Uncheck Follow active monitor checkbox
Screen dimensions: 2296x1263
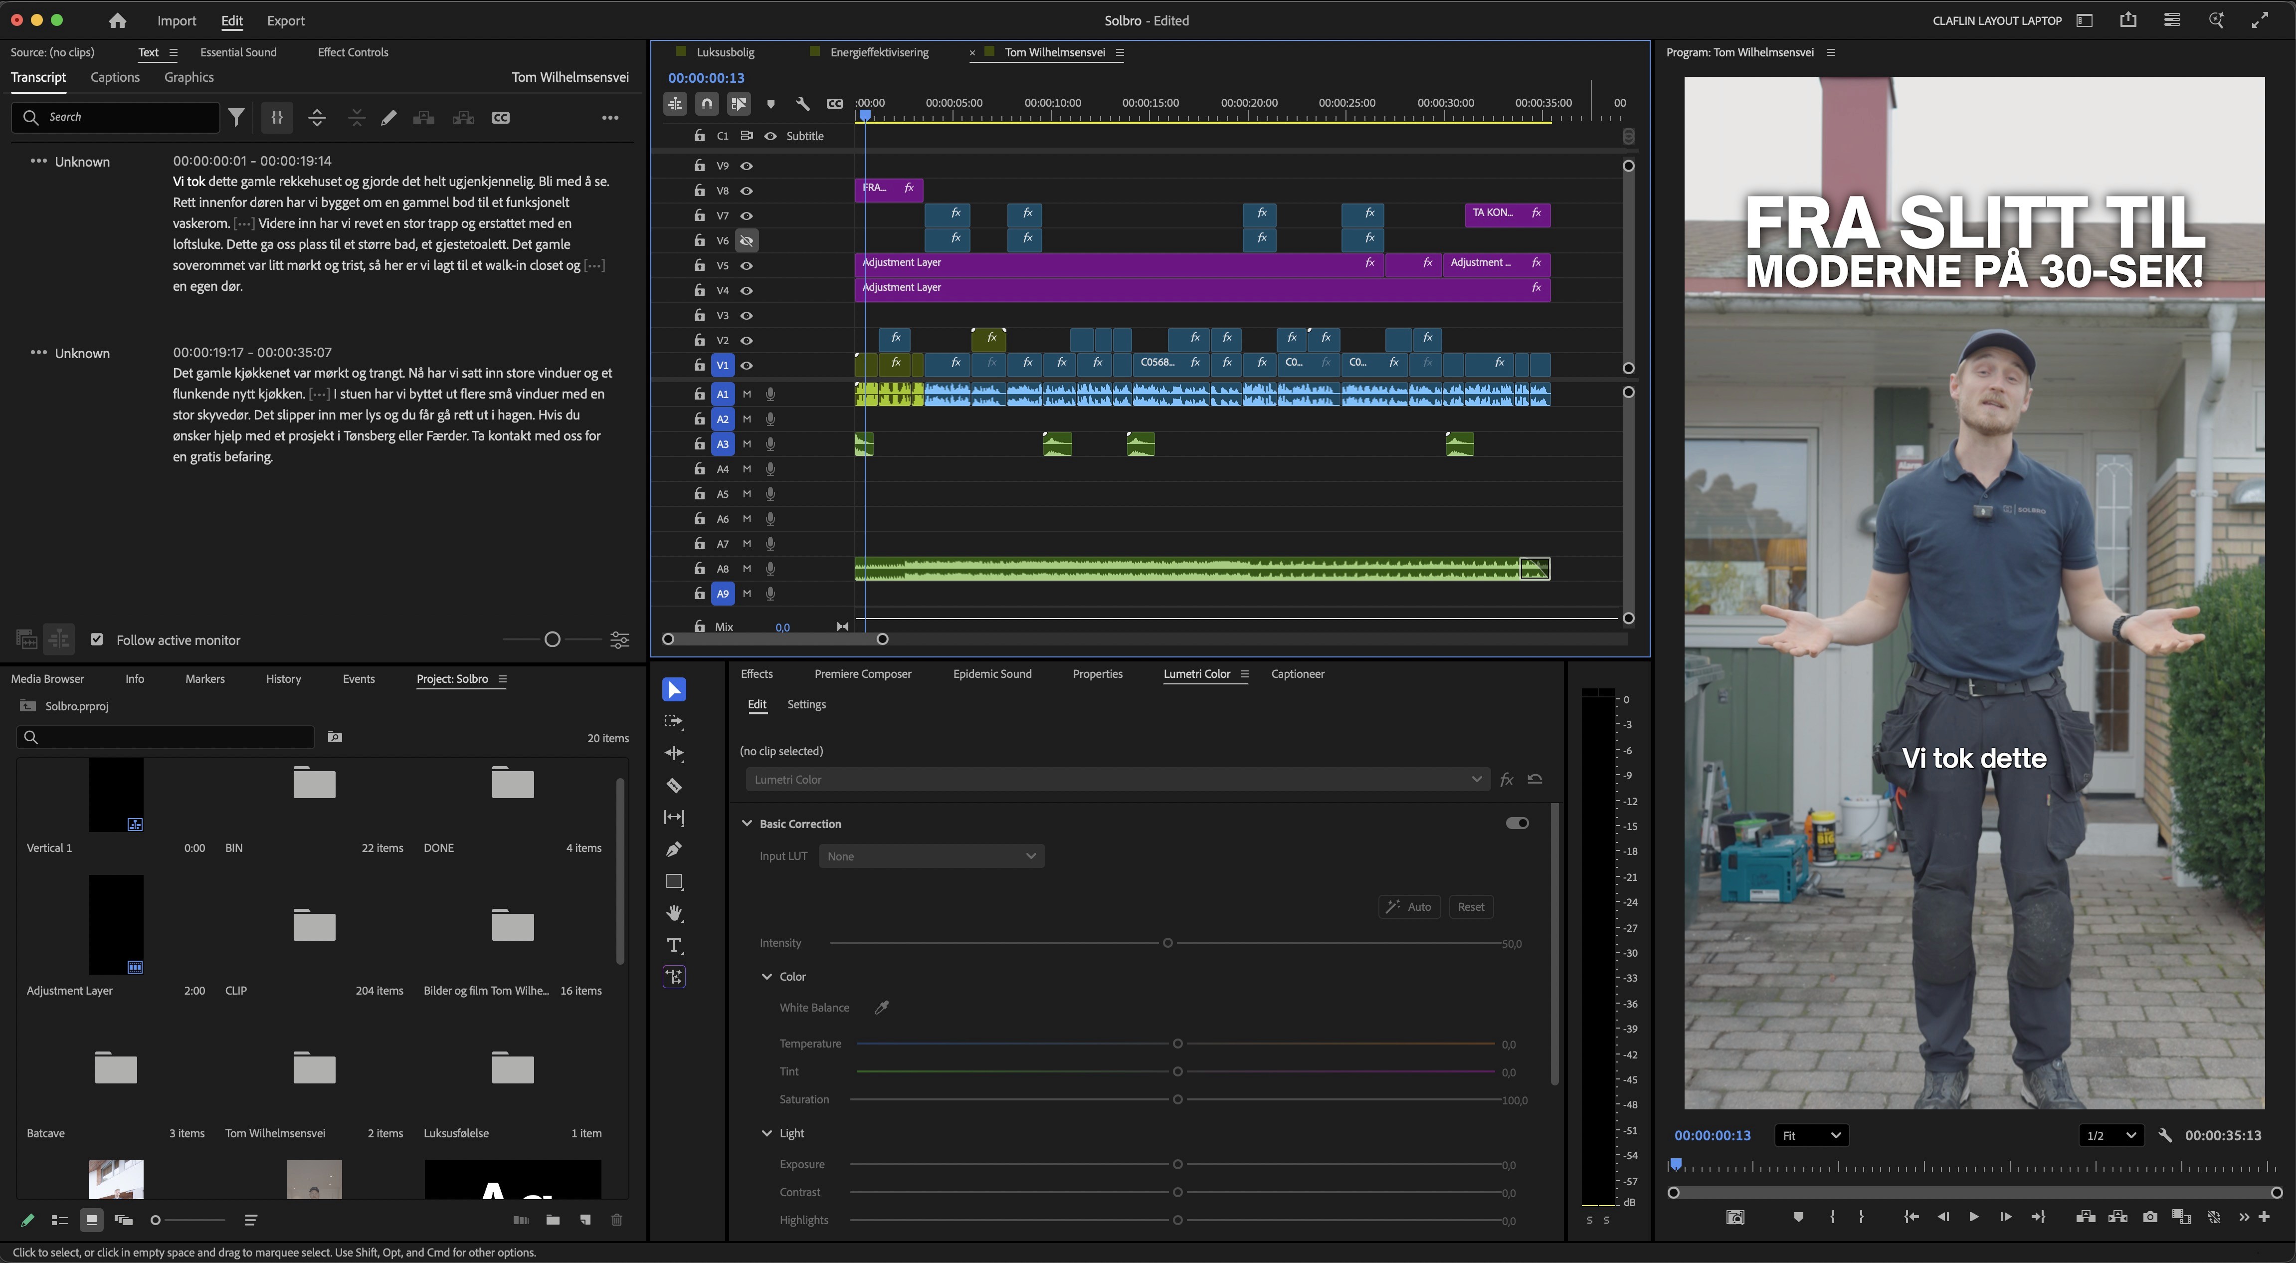tap(97, 639)
